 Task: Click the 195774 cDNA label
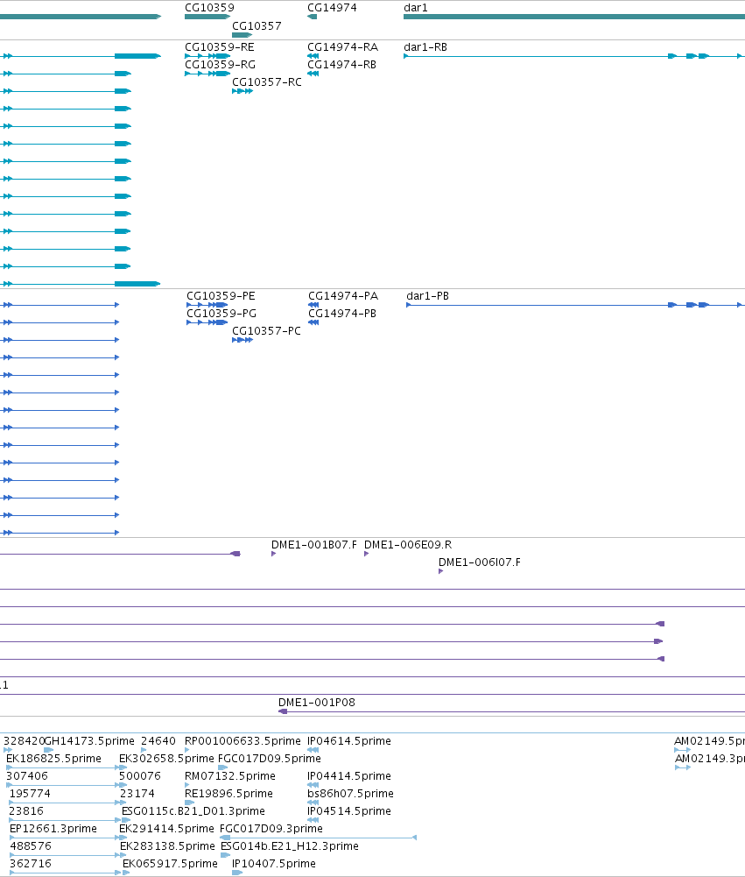tap(30, 794)
